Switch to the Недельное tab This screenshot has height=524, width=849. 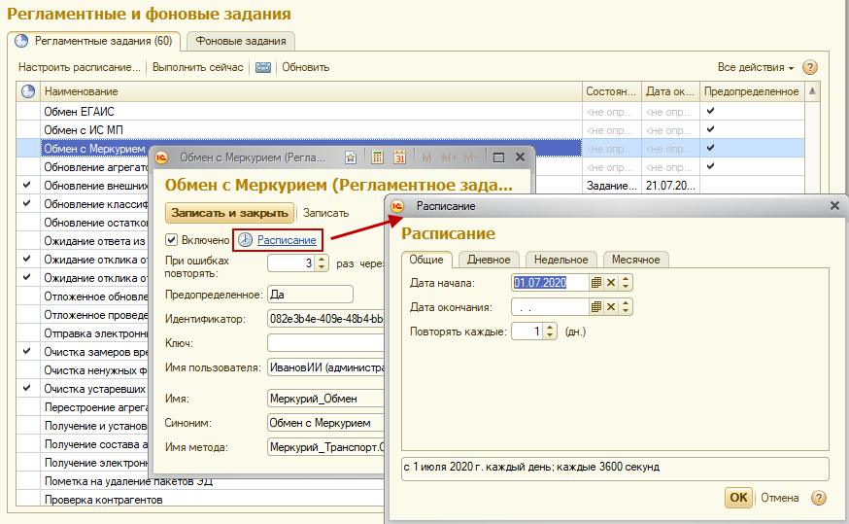pyautogui.click(x=560, y=260)
